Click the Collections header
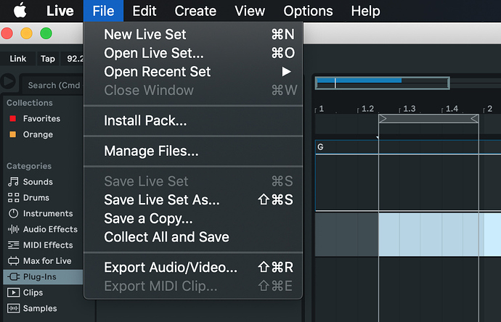 point(30,103)
